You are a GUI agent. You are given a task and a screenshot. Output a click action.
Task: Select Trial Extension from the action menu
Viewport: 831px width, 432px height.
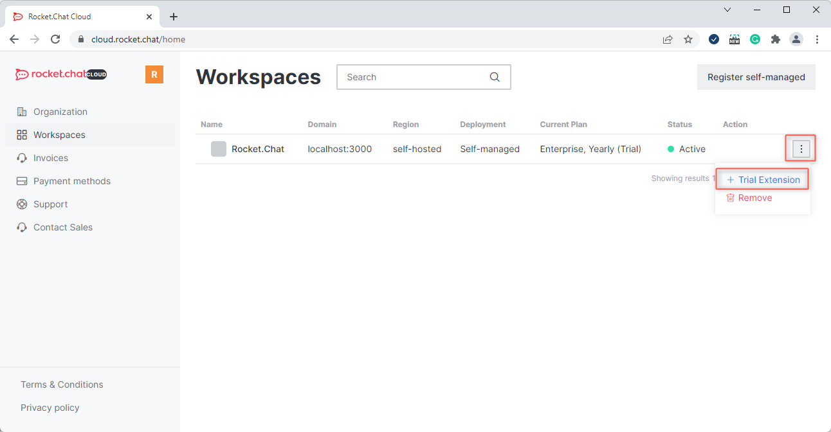[x=762, y=180]
